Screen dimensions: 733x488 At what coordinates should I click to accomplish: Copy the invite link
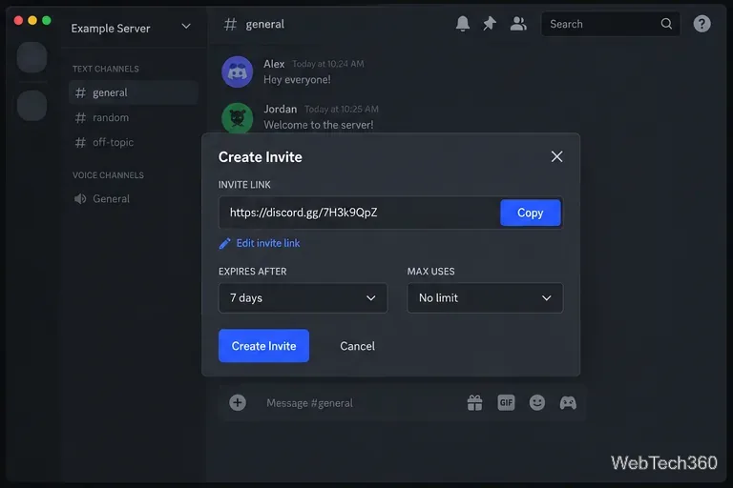click(x=530, y=213)
